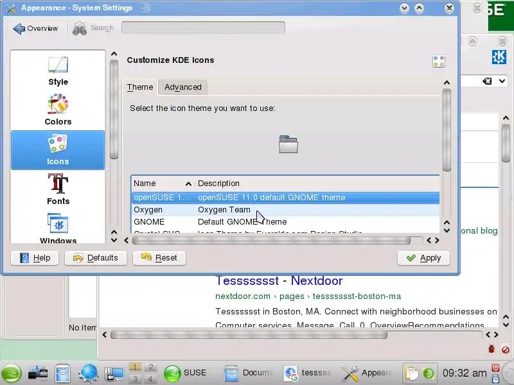This screenshot has width=514, height=385.
Task: Click the binoculars search icon
Action: click(80, 28)
